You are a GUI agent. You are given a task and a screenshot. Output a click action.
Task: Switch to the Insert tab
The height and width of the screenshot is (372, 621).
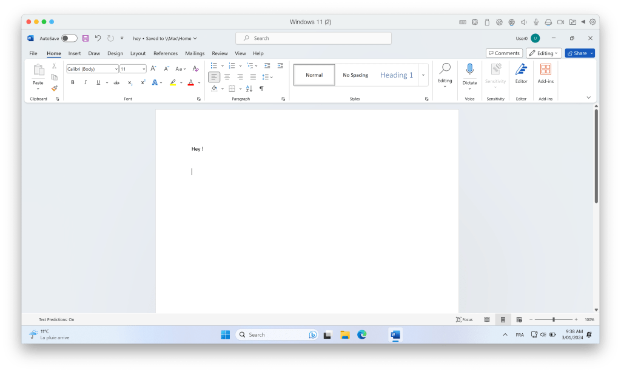tap(75, 53)
